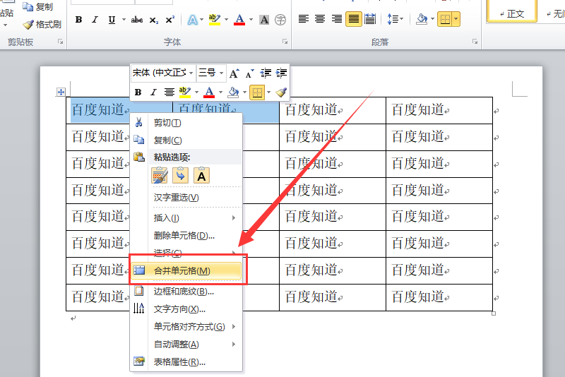Screen dimensions: 565x377
Task: Choose 删除单元格(D)... in context menu
Action: click(x=184, y=235)
